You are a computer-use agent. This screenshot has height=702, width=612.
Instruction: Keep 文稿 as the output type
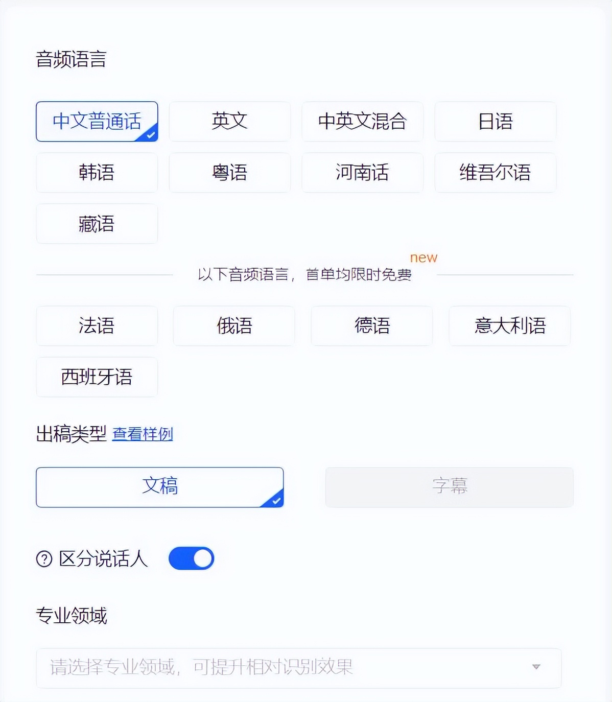click(x=160, y=487)
